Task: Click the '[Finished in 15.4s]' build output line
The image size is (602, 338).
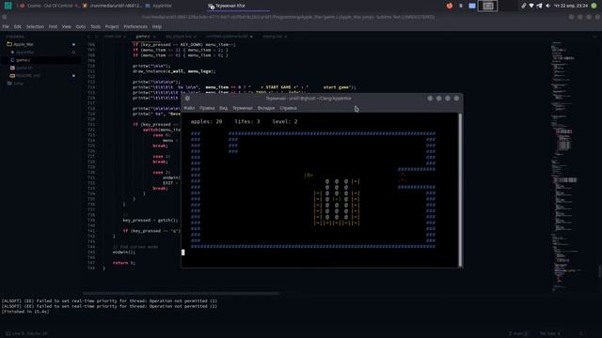Action: coord(25,312)
